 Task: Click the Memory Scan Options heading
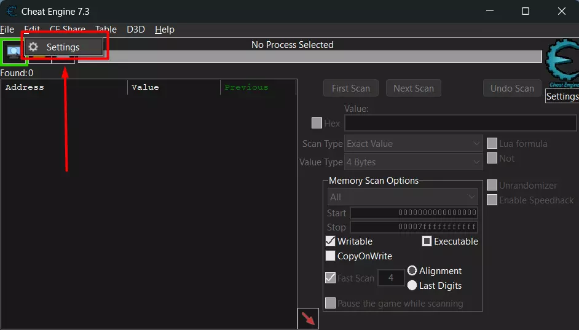click(374, 181)
